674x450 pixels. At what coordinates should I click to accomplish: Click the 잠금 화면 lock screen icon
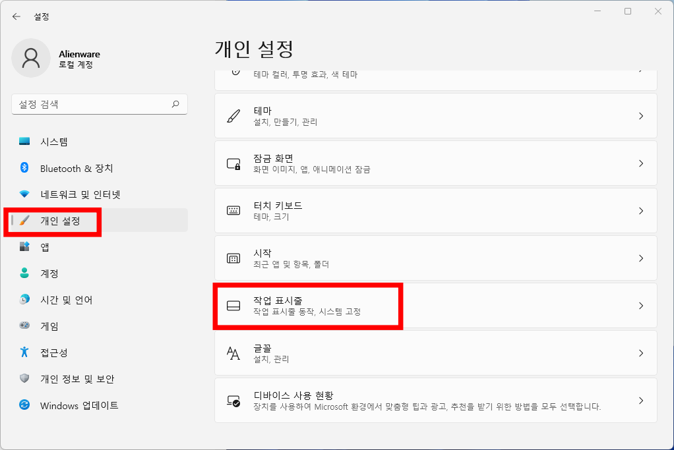233,163
